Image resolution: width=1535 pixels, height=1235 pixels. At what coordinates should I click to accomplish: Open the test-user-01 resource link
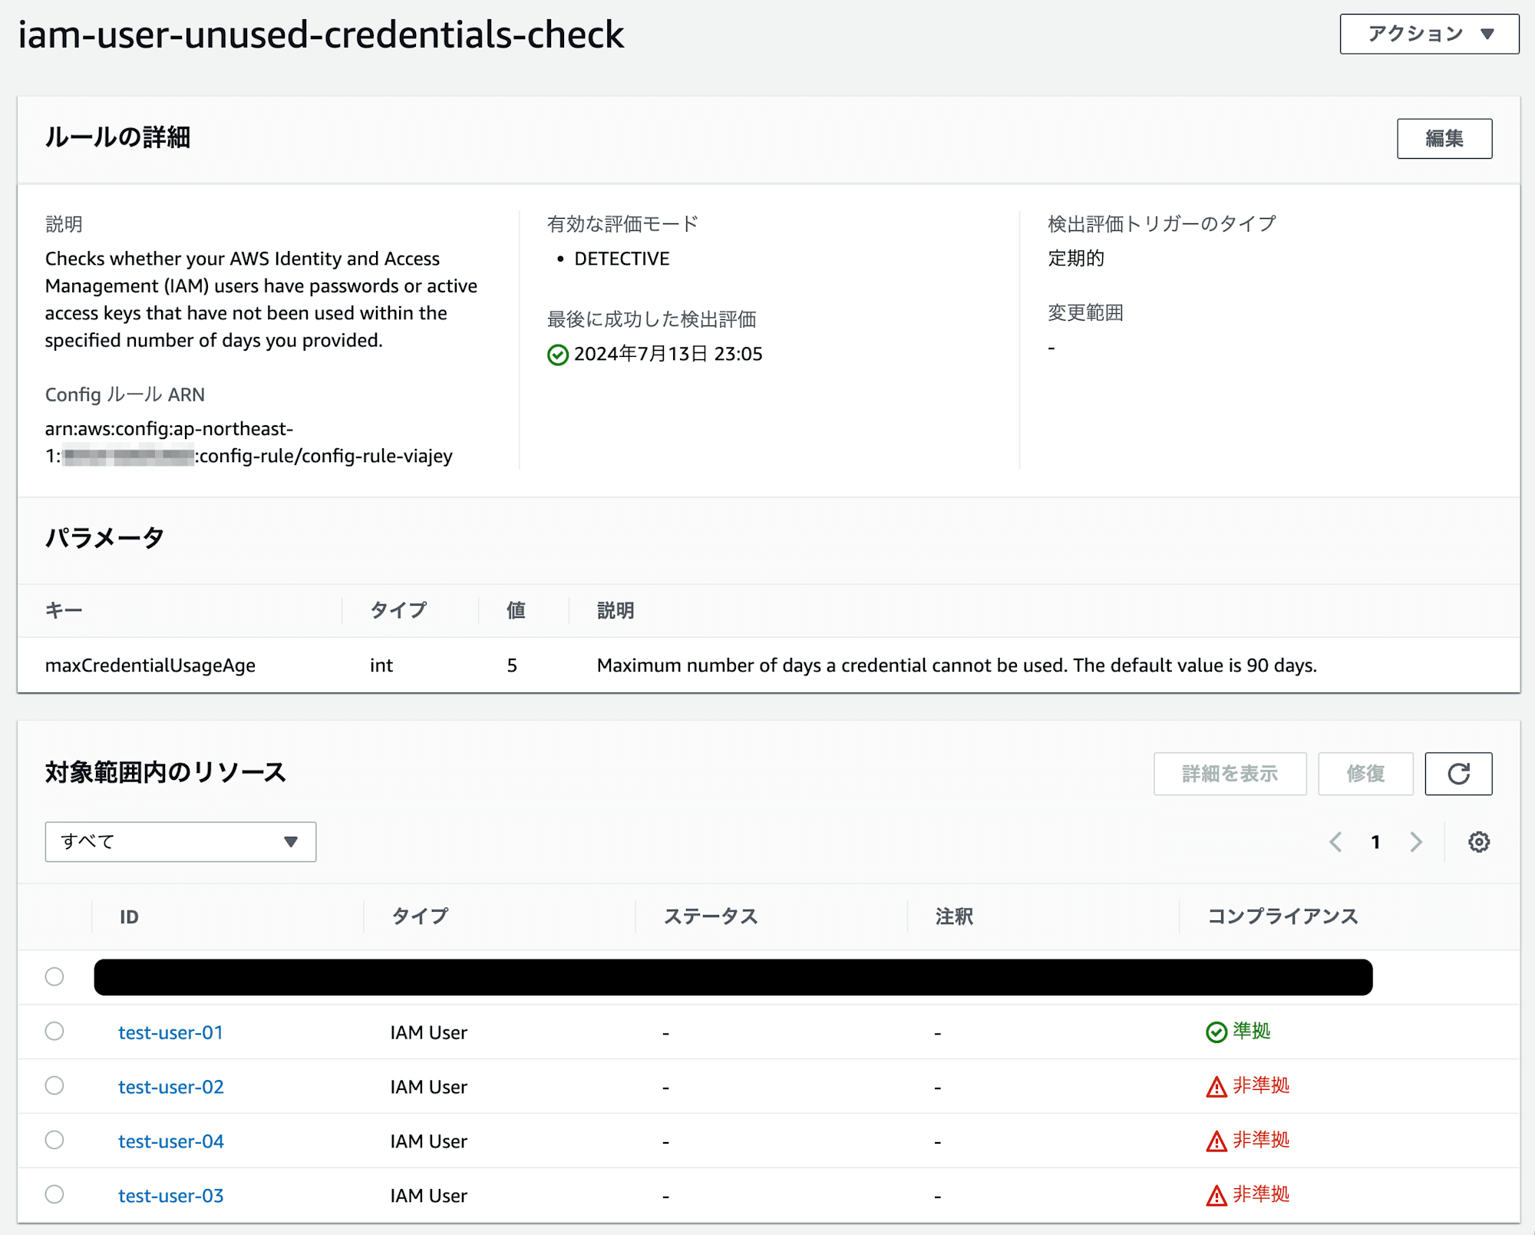click(x=170, y=1032)
